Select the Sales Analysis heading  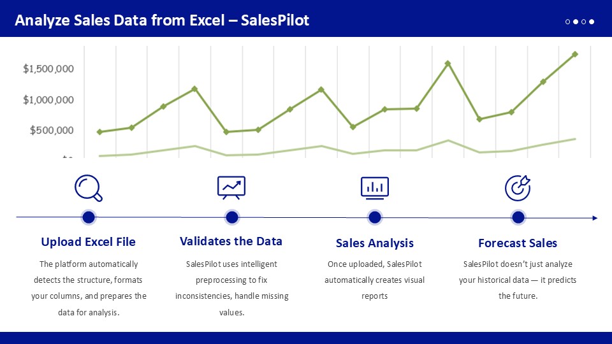pyautogui.click(x=375, y=243)
